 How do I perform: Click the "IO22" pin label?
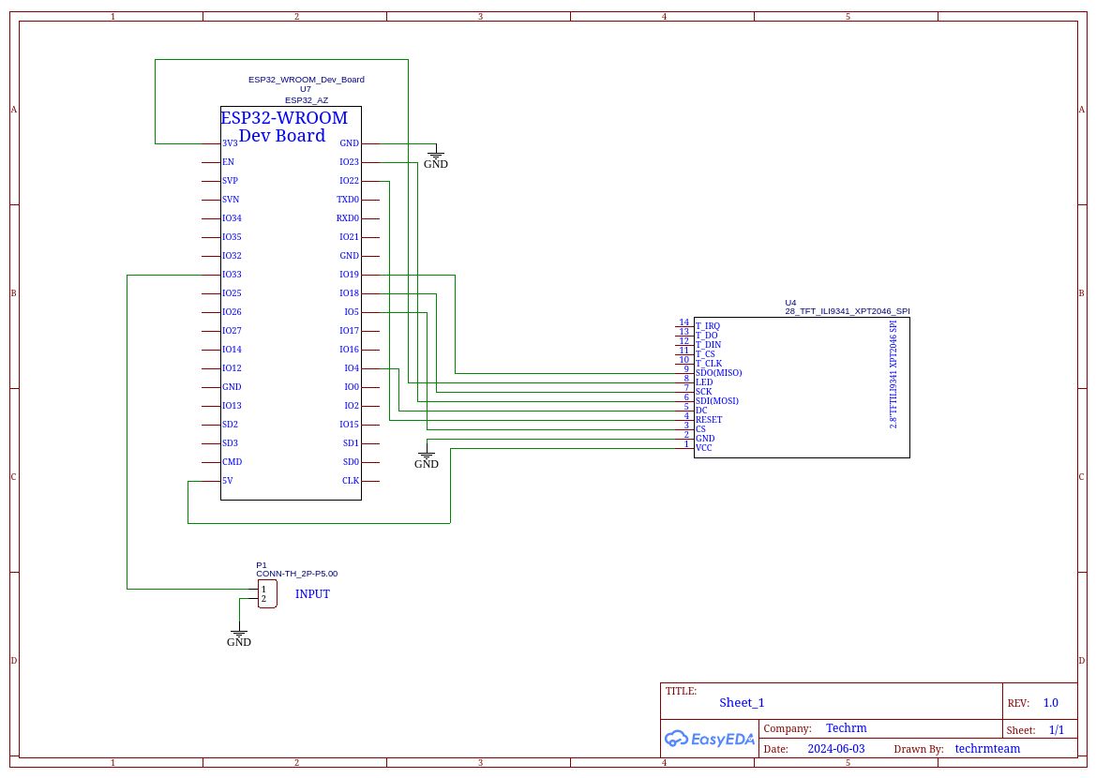coord(349,181)
